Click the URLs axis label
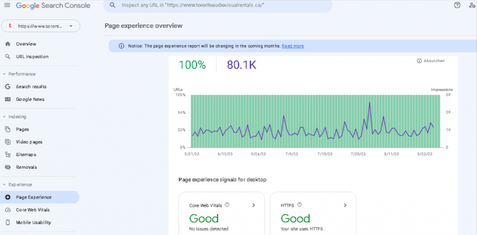Screen dimensions: 477x235 pyautogui.click(x=178, y=90)
